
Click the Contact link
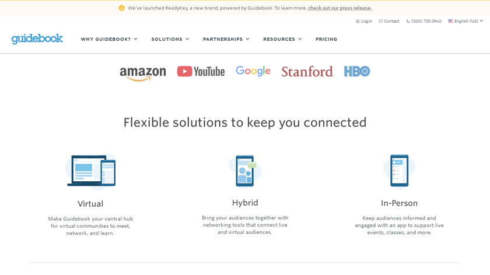click(389, 21)
